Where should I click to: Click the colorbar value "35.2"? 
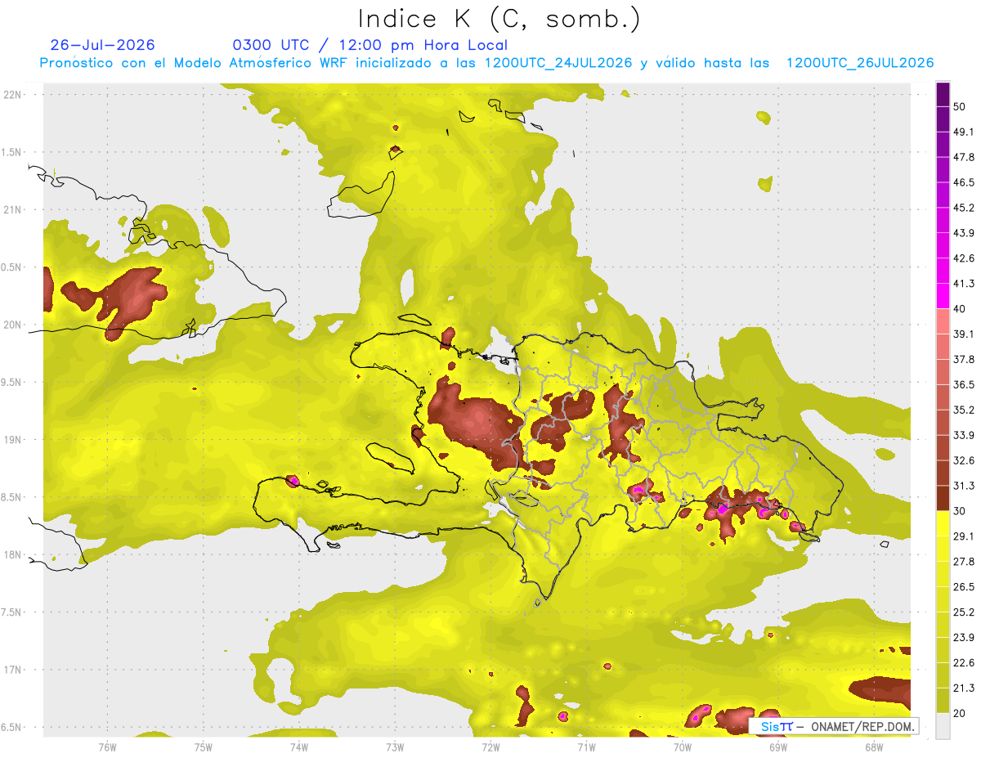point(964,410)
